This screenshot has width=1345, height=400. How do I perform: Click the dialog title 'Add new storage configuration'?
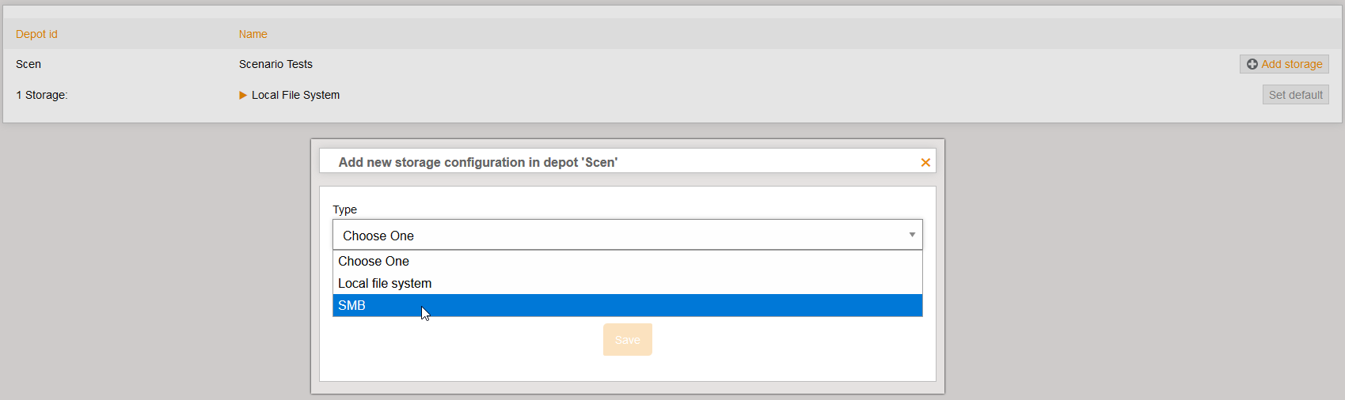coord(477,162)
